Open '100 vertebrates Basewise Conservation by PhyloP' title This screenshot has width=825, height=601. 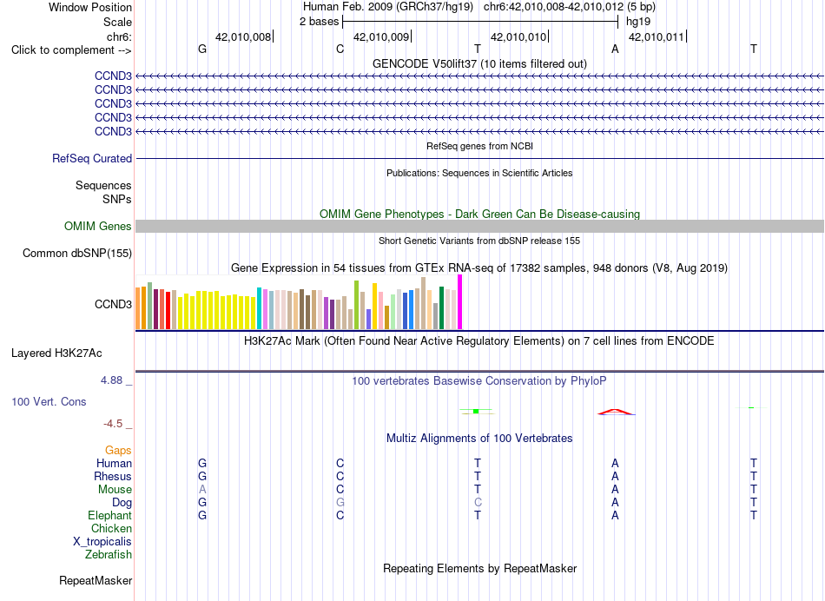479,381
